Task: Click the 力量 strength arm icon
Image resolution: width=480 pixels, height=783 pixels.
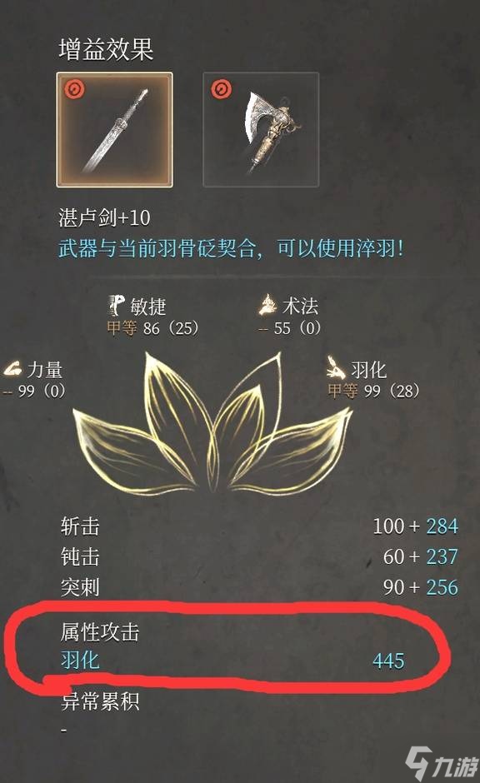Action: (12, 370)
